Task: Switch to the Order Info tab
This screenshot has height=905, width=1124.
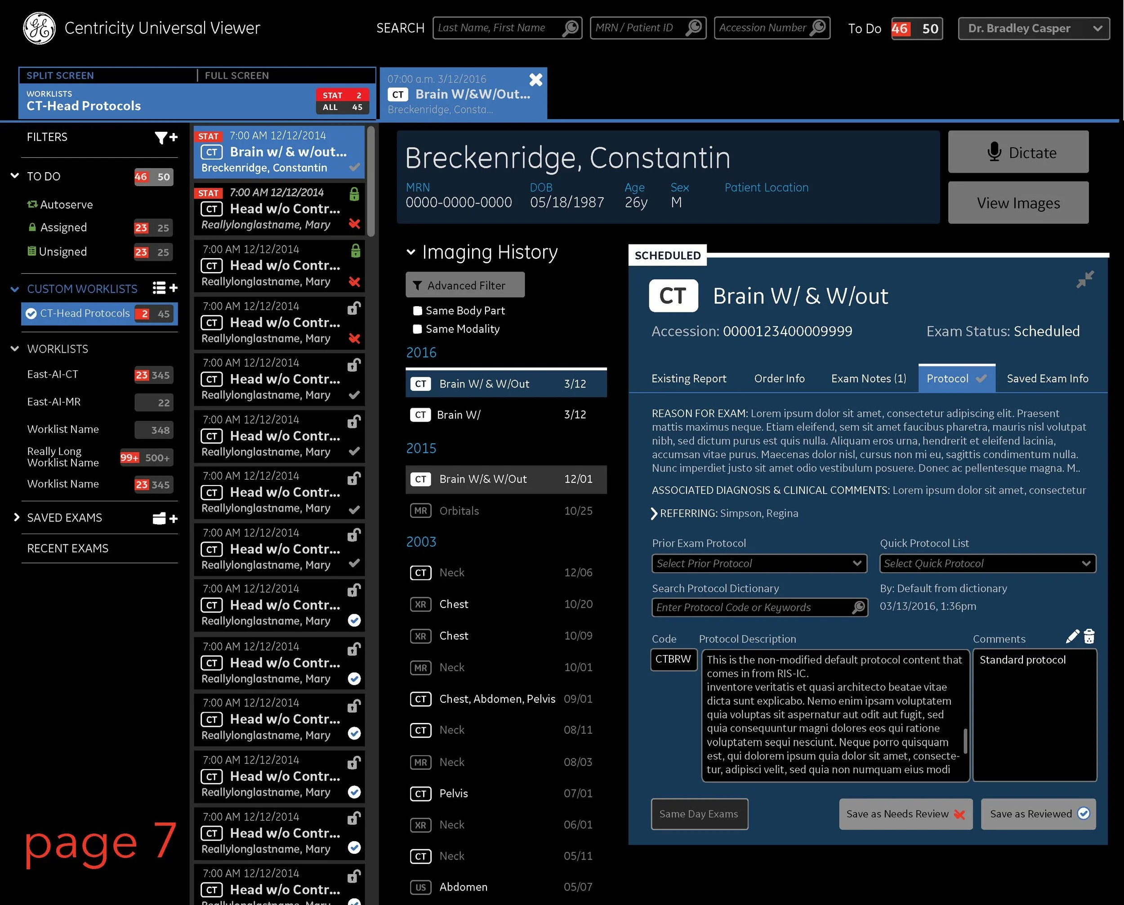Action: (779, 379)
